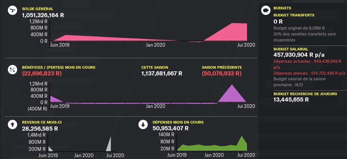The image size is (347, 159).
Task: Click the piggy bank icon beside Budgets
Action: [x=265, y=10]
